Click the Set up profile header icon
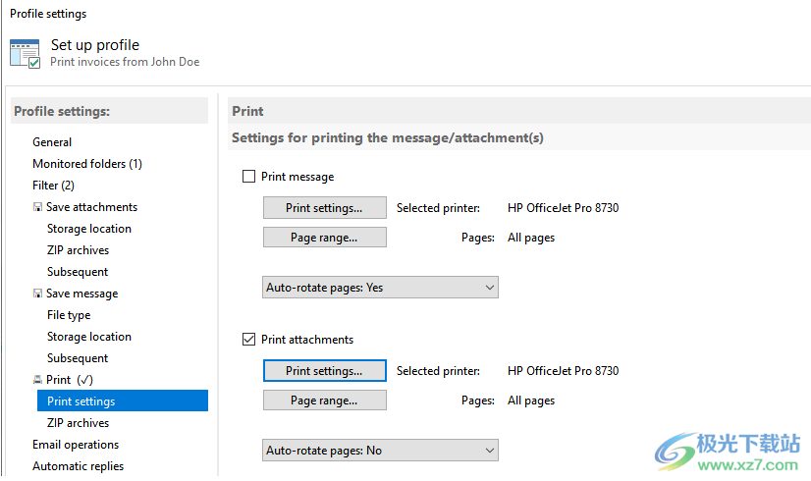The image size is (811, 481). [25, 53]
